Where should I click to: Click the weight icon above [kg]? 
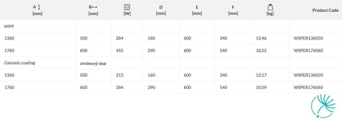coord(270,7)
